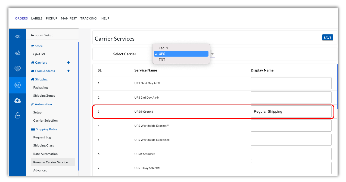346x182 pixels.
Task: Open the PICKUP menu
Action: [x=52, y=18]
